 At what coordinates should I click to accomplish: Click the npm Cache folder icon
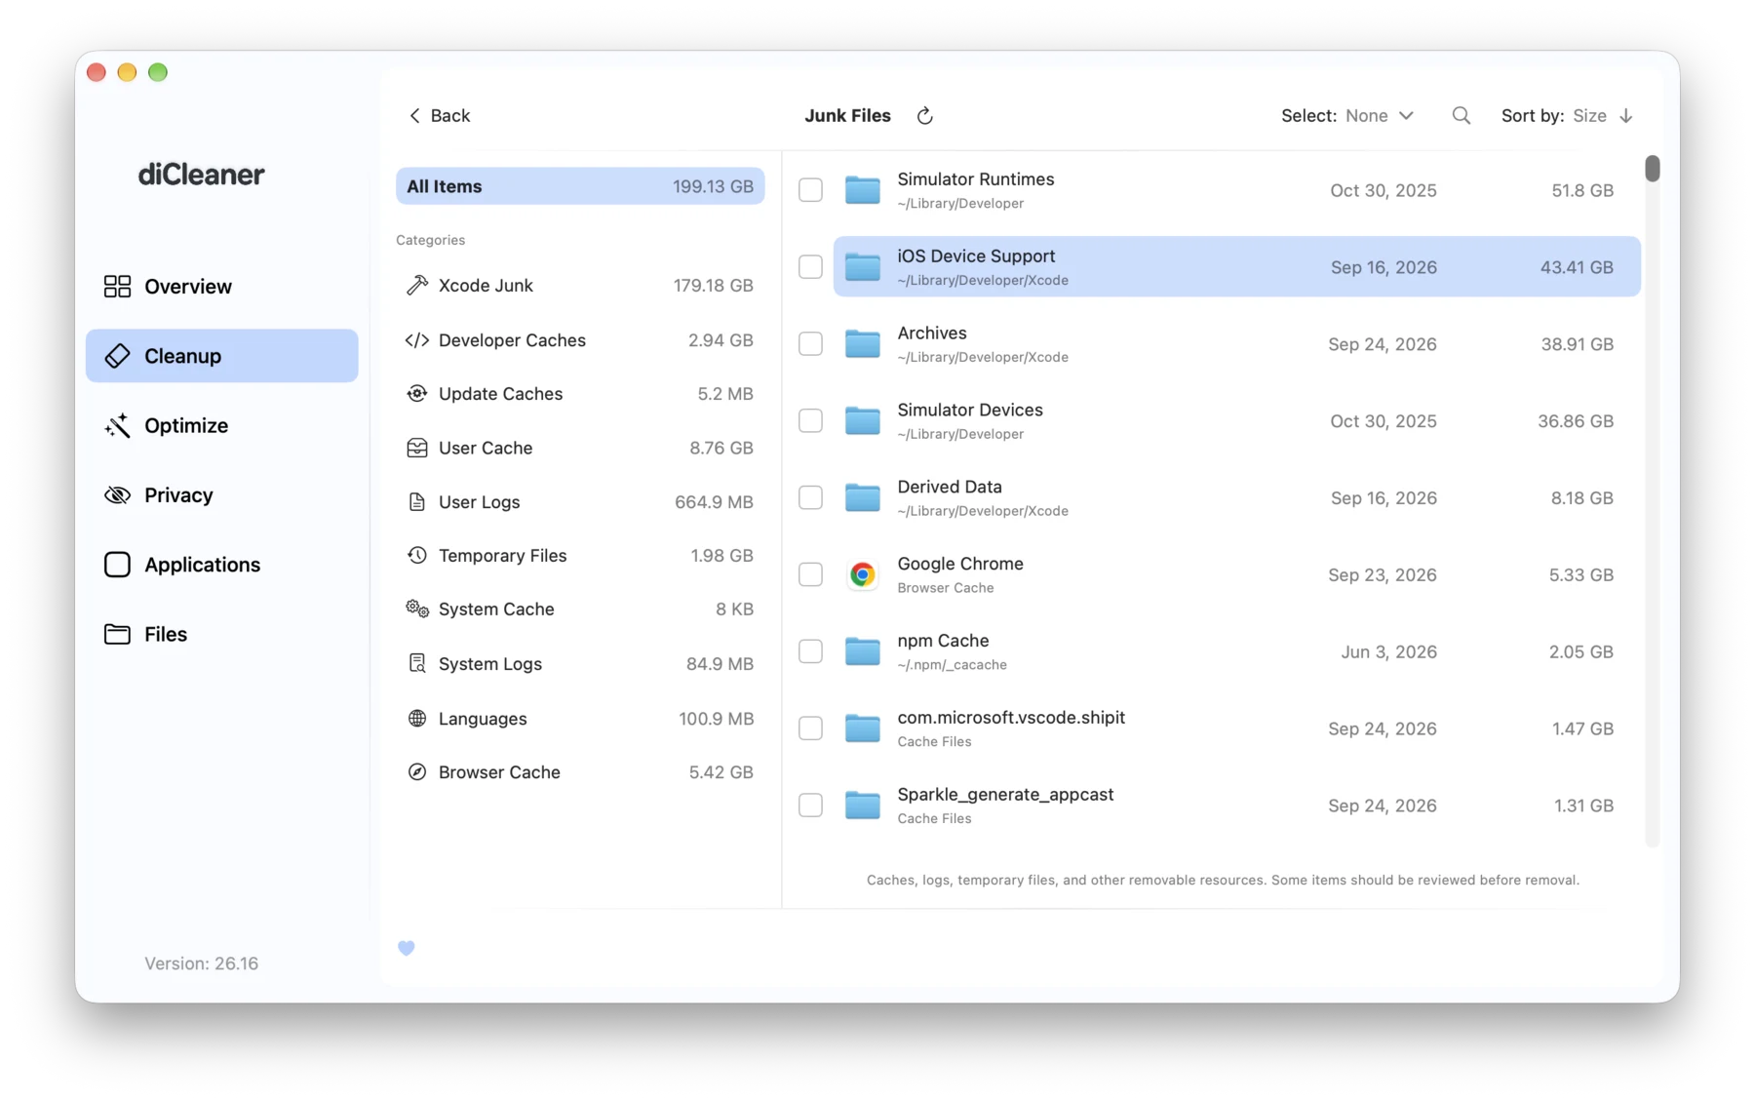[x=862, y=650]
